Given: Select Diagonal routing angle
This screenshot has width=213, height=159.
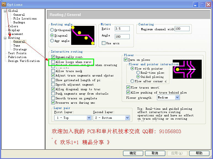Looking at the screenshot, I should tap(52, 35).
